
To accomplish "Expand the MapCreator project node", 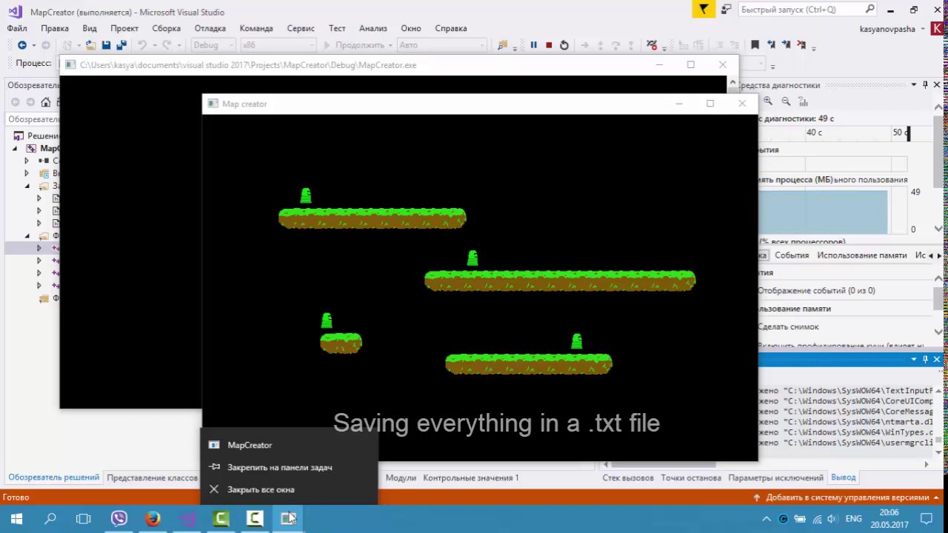I will pos(15,148).
